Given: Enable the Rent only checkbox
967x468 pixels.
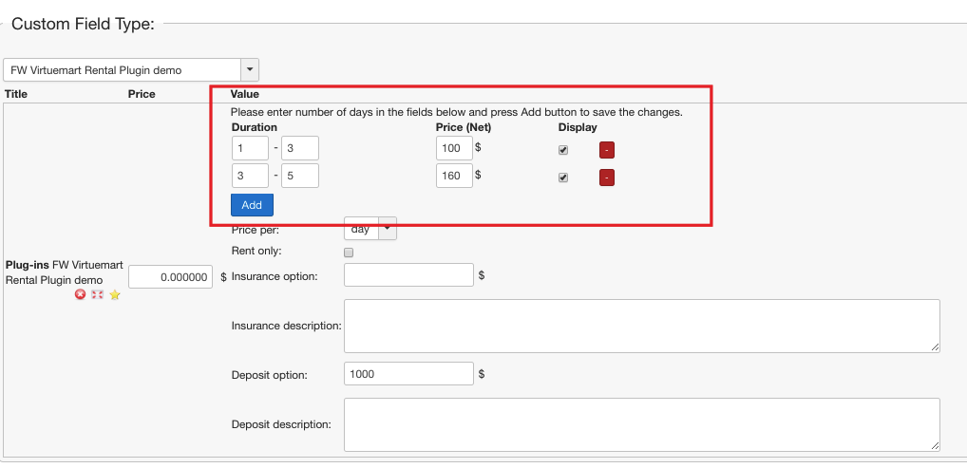Looking at the screenshot, I should [349, 253].
